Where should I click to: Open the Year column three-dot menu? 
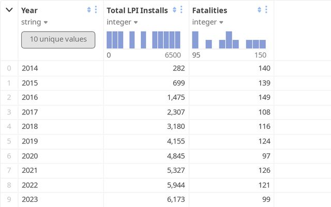[96, 10]
